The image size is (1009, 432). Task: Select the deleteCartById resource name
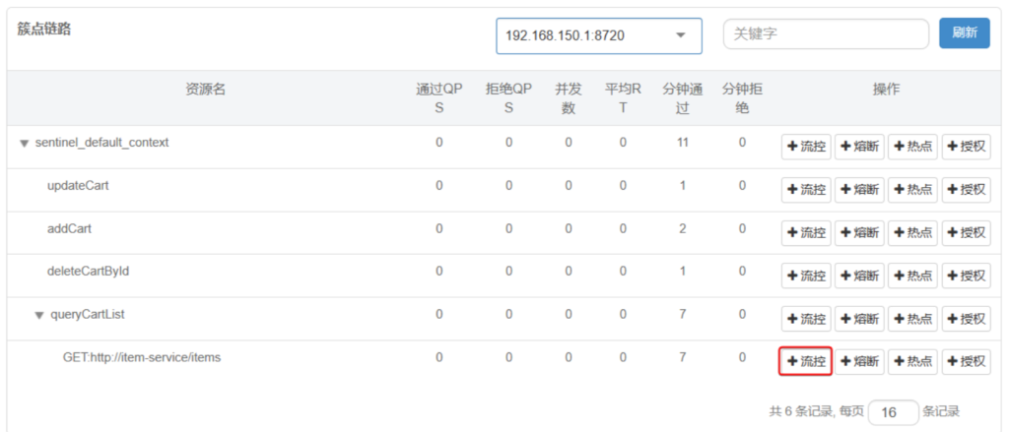pyautogui.click(x=88, y=272)
